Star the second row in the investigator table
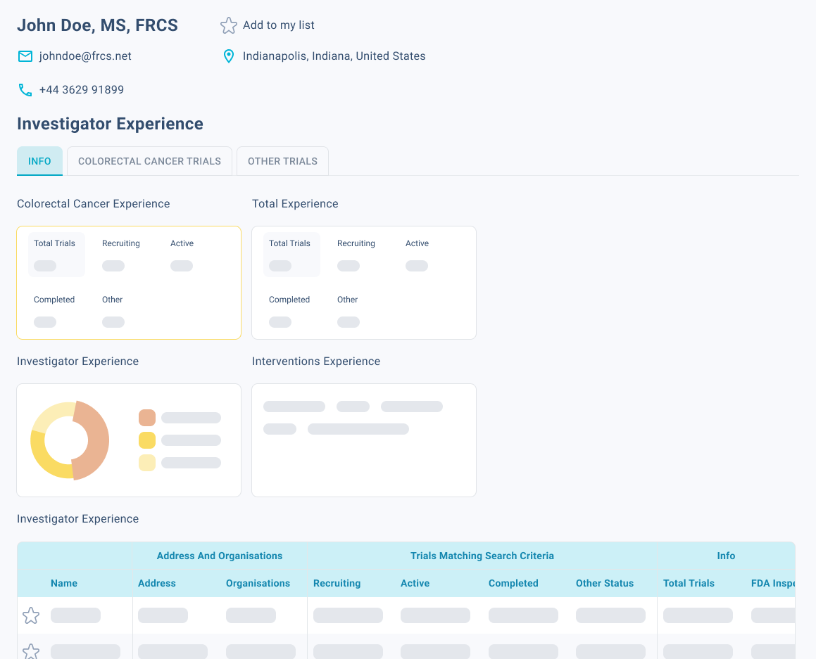Screen dimensions: 816x659 pos(31,651)
